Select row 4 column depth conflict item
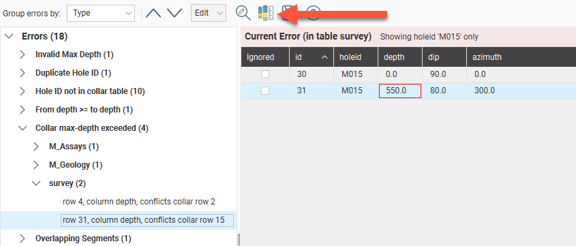This screenshot has width=576, height=246. [x=139, y=202]
